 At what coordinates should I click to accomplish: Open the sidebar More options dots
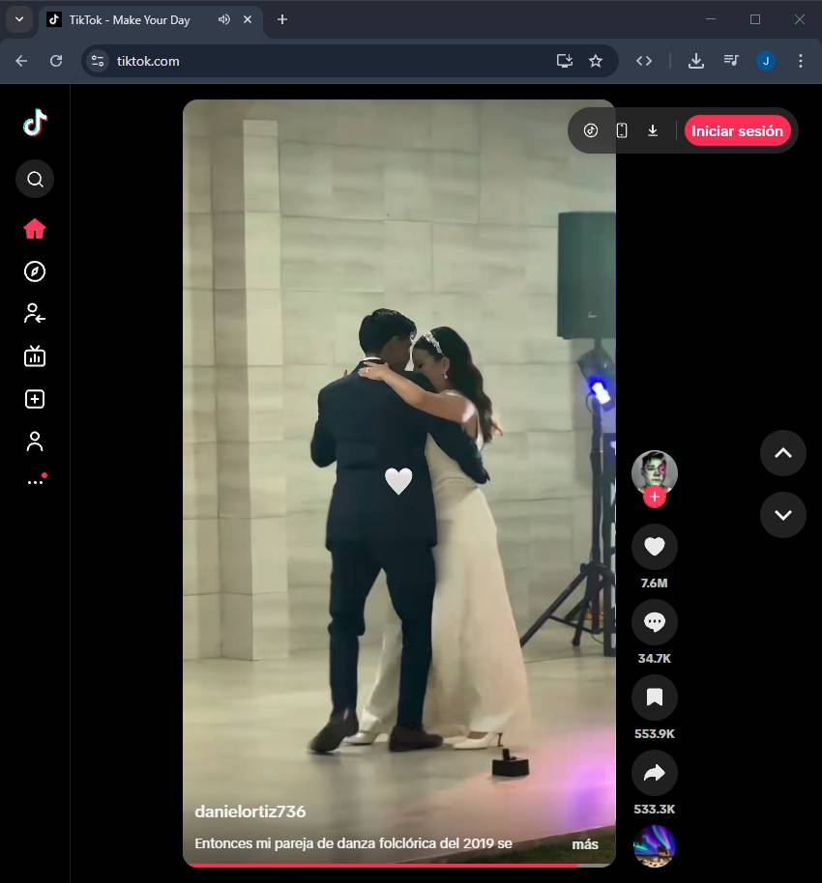tap(35, 481)
